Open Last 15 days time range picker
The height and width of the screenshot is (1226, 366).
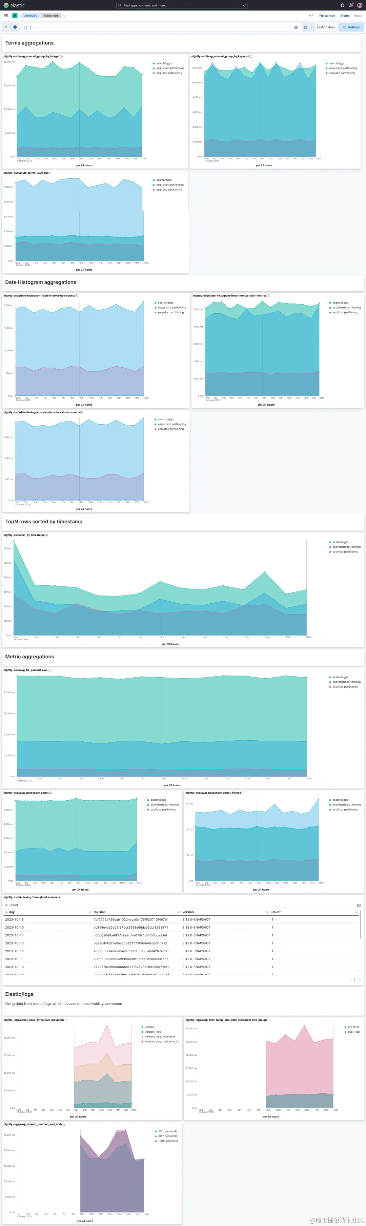(326, 27)
